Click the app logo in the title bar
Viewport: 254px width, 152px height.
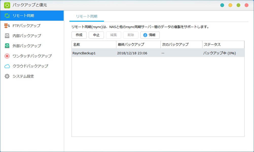tap(7, 5)
